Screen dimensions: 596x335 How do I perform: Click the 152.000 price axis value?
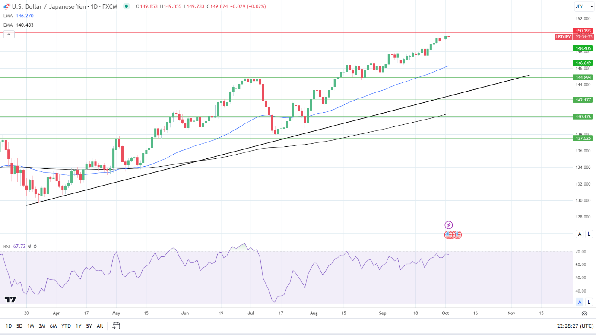[583, 19]
